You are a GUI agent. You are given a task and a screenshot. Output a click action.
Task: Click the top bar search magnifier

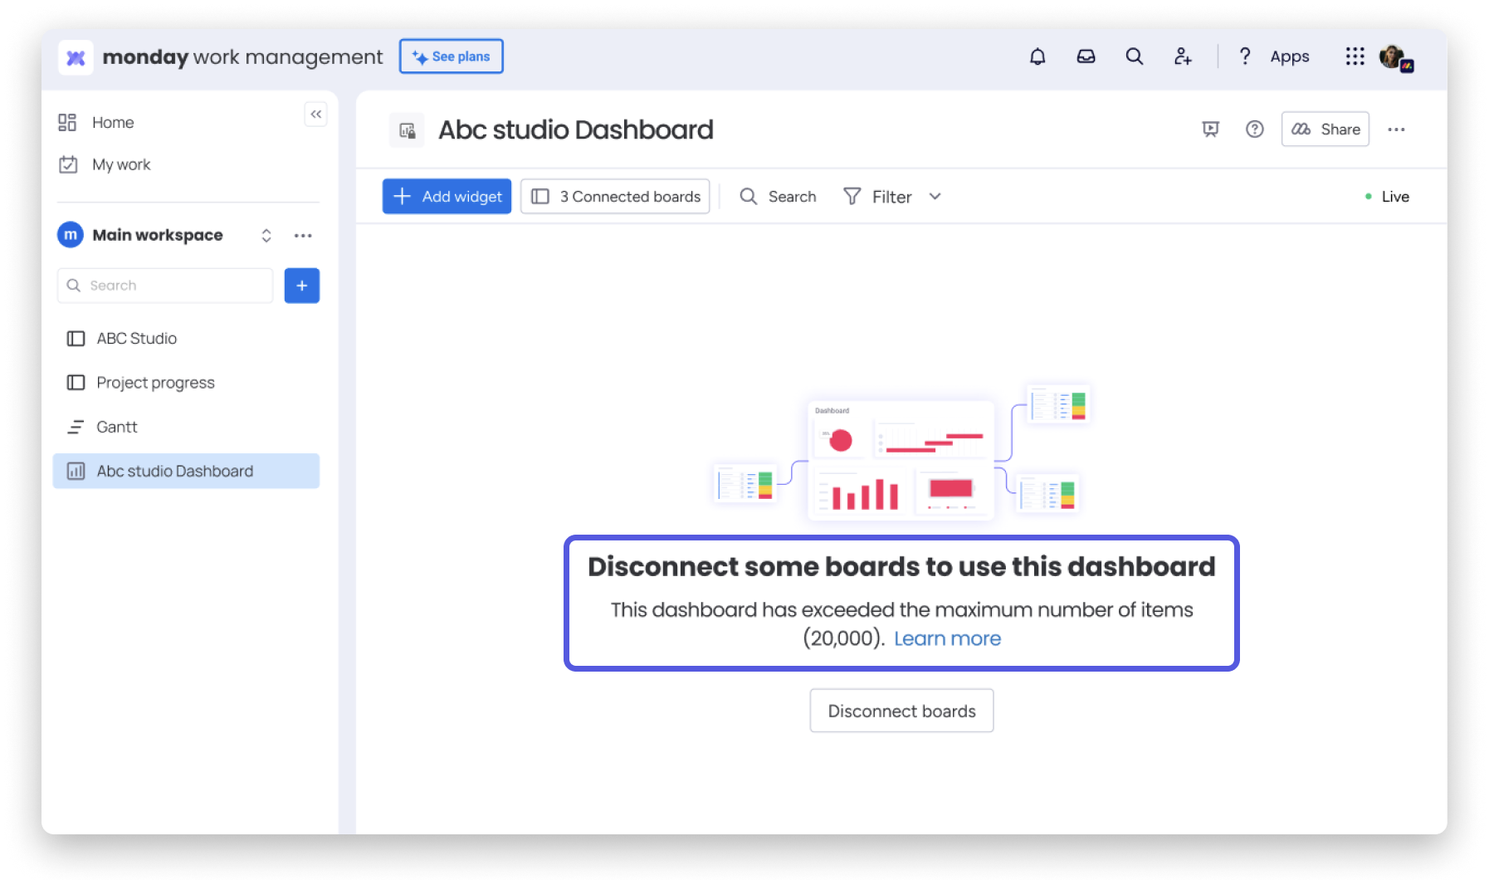point(1135,56)
